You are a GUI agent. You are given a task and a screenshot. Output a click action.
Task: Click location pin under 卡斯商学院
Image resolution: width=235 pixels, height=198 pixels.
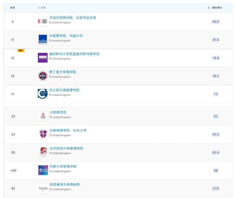[51, 117]
